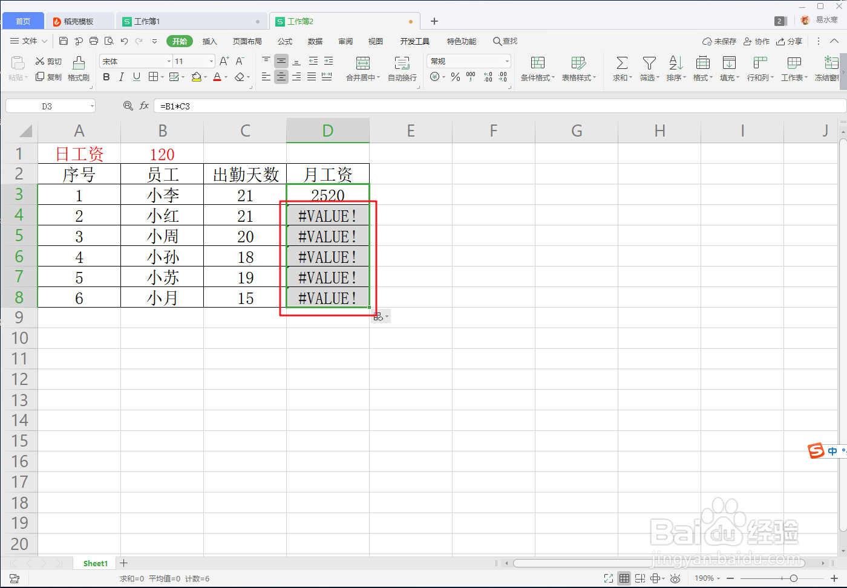Open Conditional Formatting 条件格式
The height and width of the screenshot is (588, 847).
click(538, 69)
